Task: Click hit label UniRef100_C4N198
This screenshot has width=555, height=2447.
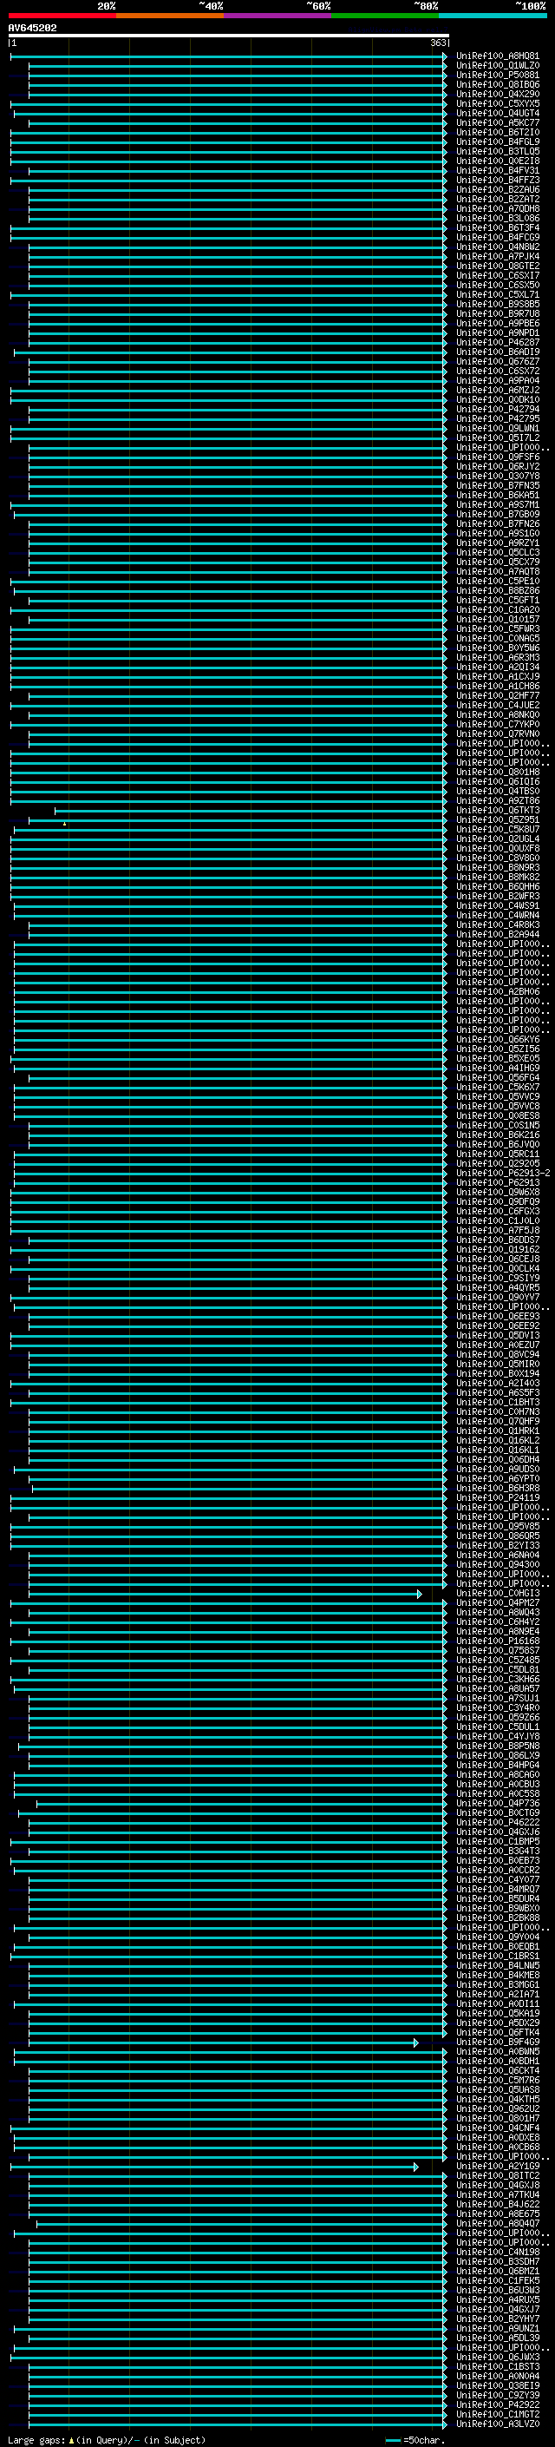Action: [497, 2253]
